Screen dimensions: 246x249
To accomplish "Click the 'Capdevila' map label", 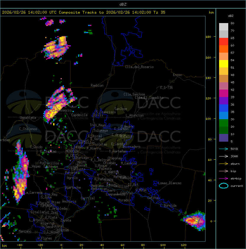I will point(79,115).
